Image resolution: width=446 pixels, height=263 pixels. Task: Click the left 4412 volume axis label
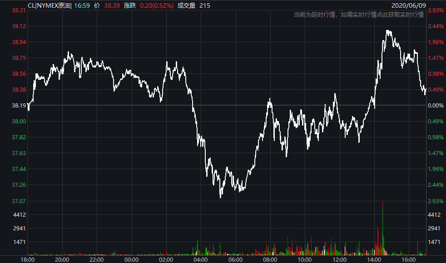pos(20,215)
